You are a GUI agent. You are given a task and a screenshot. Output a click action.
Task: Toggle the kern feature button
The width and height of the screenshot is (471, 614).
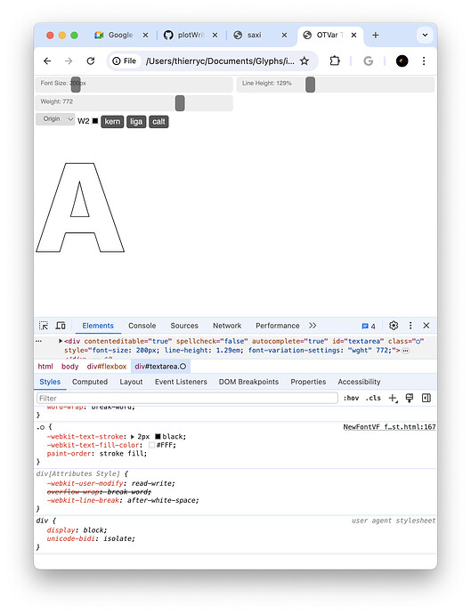(x=112, y=121)
